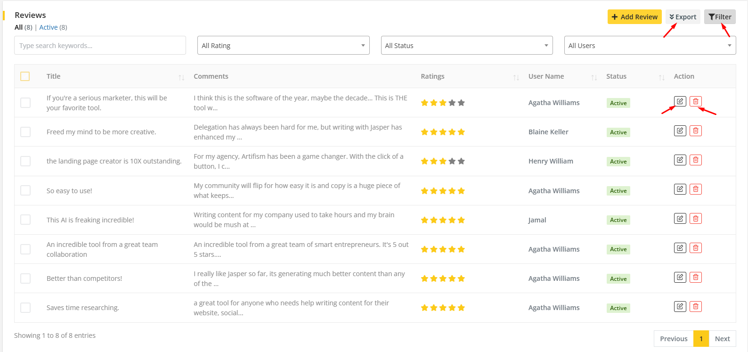
Task: Export the reviews list
Action: (683, 17)
